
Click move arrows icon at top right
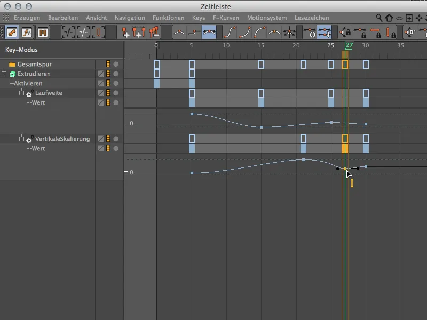click(419, 18)
